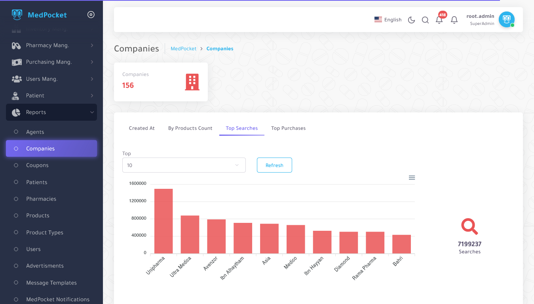Click the second bell icon without badge

[454, 20]
